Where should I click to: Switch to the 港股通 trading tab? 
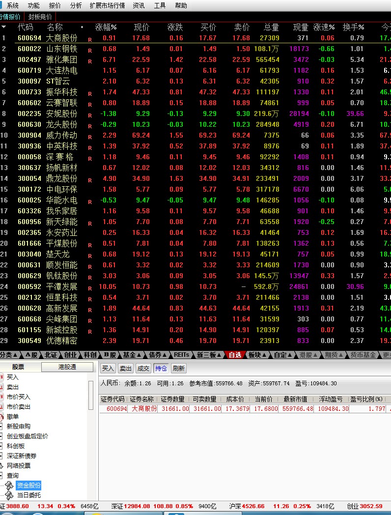point(67,367)
